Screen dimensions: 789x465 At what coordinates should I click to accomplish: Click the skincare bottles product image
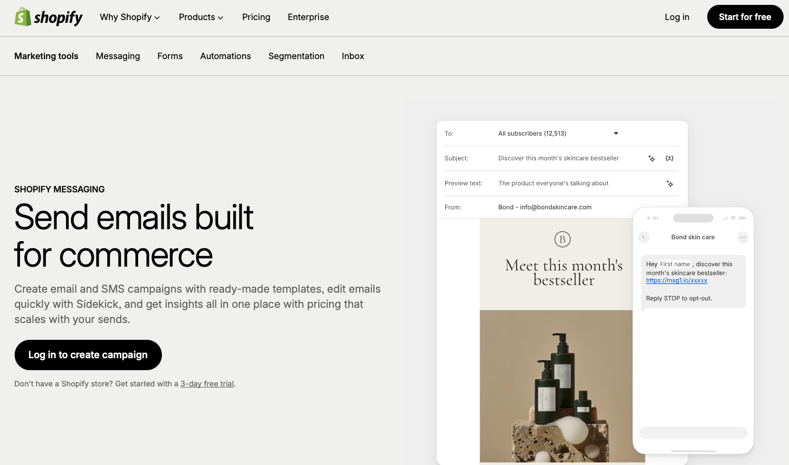556,386
